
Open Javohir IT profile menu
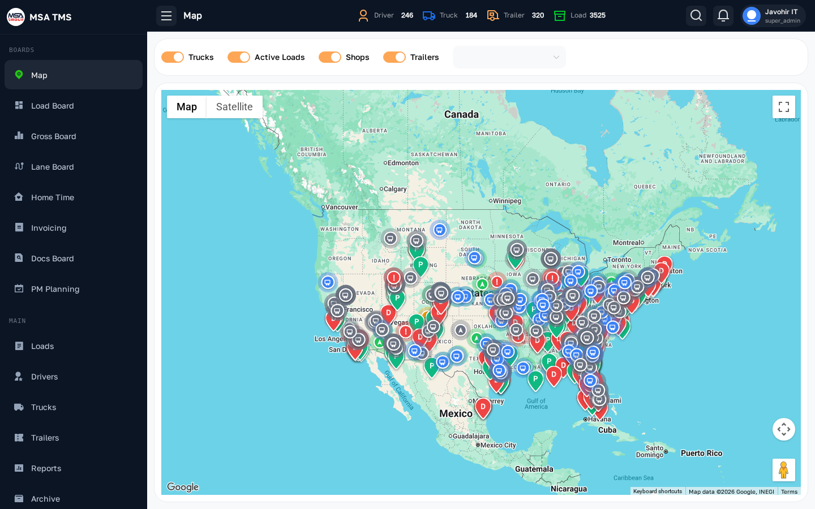pyautogui.click(x=774, y=16)
